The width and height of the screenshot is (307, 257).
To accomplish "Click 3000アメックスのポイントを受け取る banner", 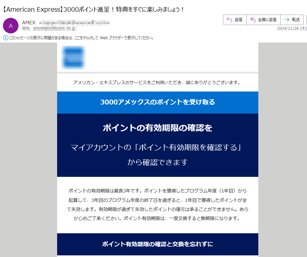I will 158,102.
